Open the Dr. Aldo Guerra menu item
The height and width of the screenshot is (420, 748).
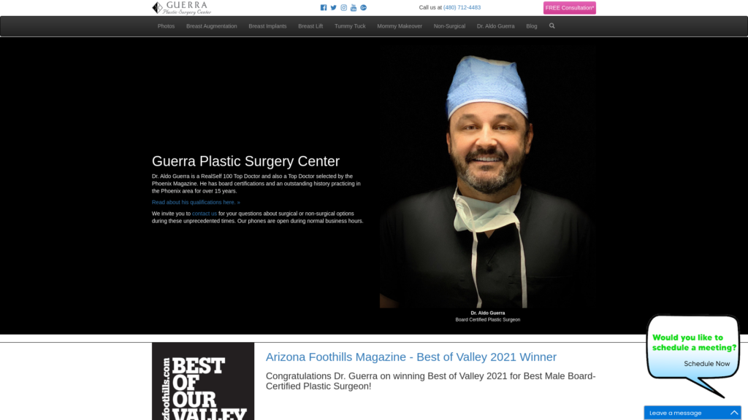click(x=496, y=26)
